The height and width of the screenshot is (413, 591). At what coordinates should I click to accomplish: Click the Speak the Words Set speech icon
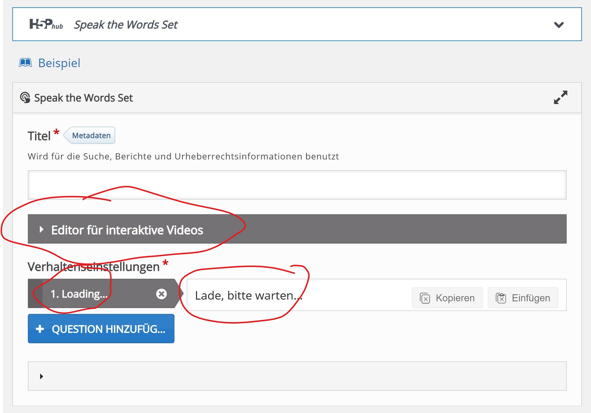pos(25,98)
